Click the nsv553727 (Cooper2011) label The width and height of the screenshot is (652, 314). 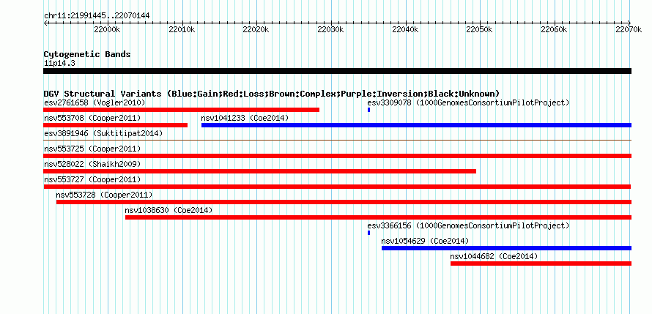coord(92,179)
